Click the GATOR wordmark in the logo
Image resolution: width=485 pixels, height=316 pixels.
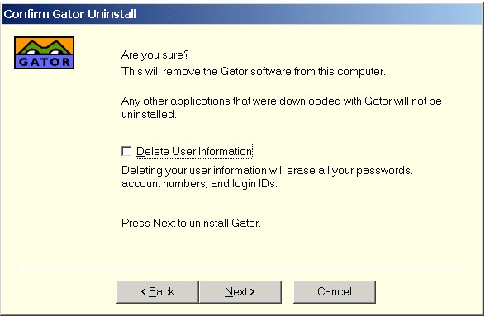45,62
